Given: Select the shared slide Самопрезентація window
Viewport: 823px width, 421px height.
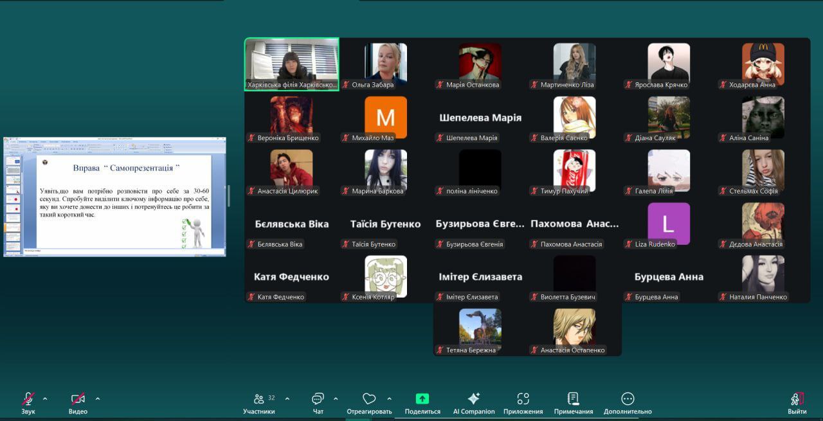Looking at the screenshot, I should (x=114, y=197).
